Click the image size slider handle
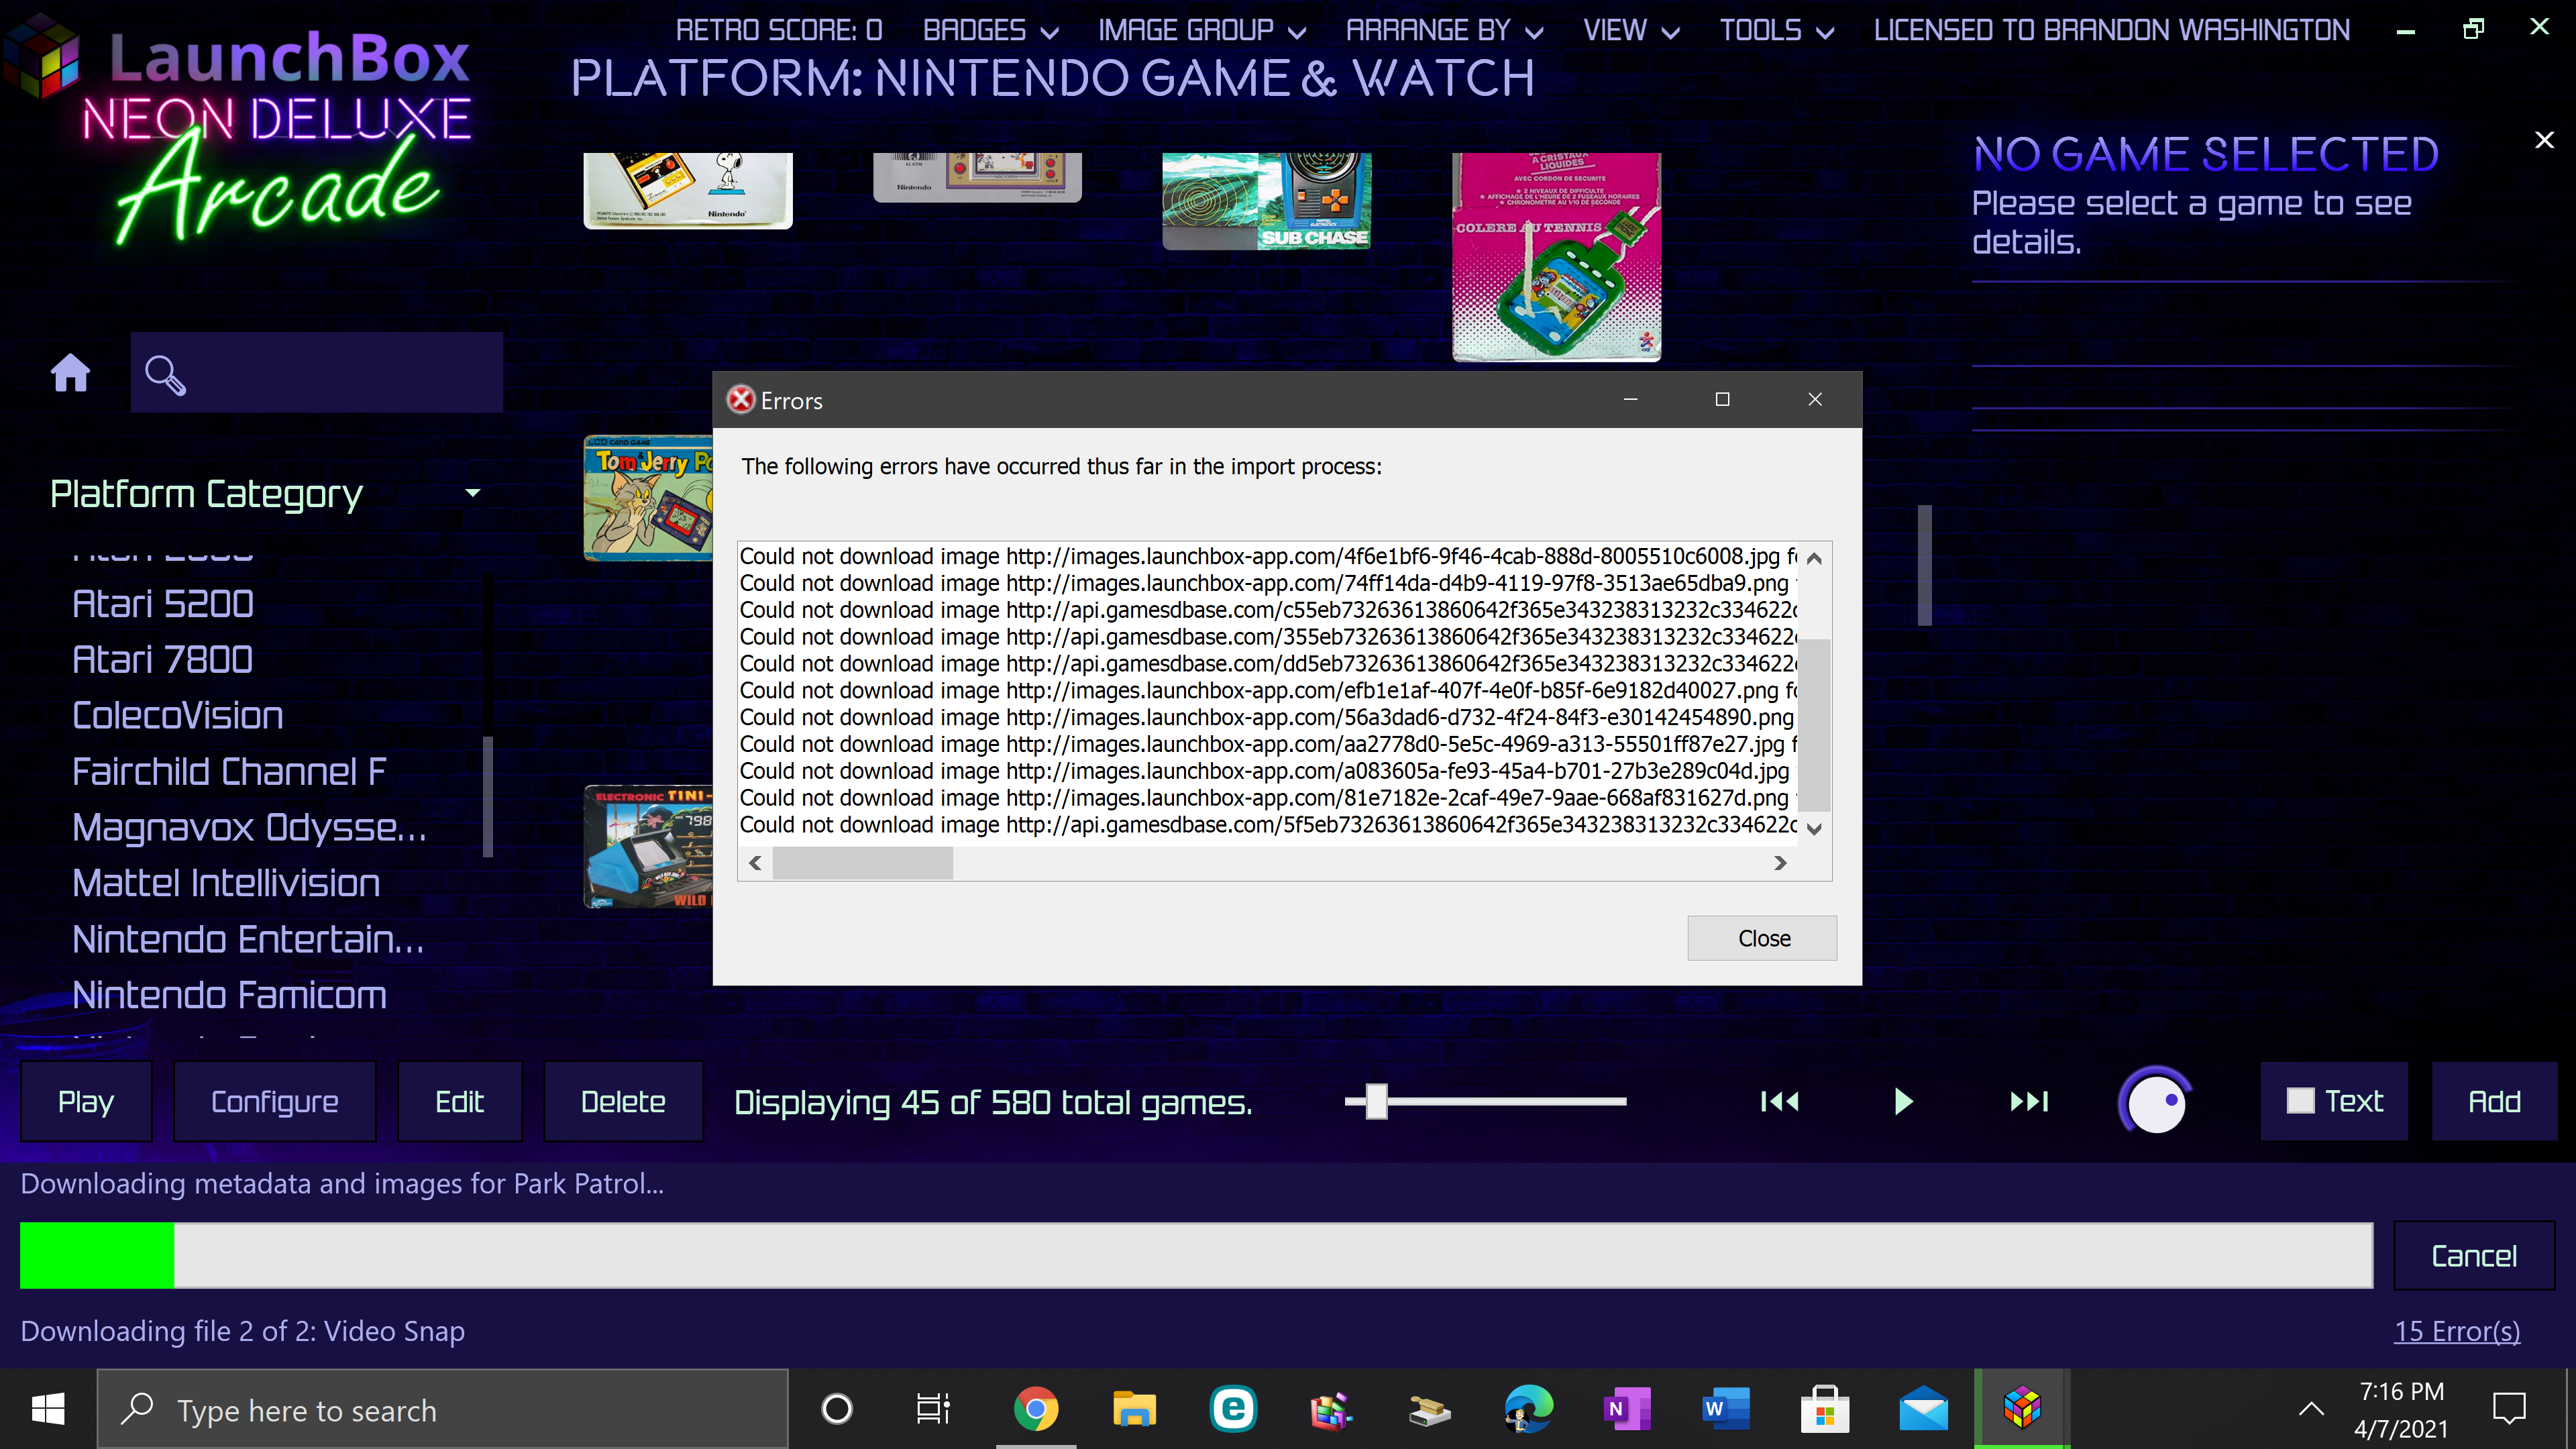The image size is (2576, 1449). 1376,1101
